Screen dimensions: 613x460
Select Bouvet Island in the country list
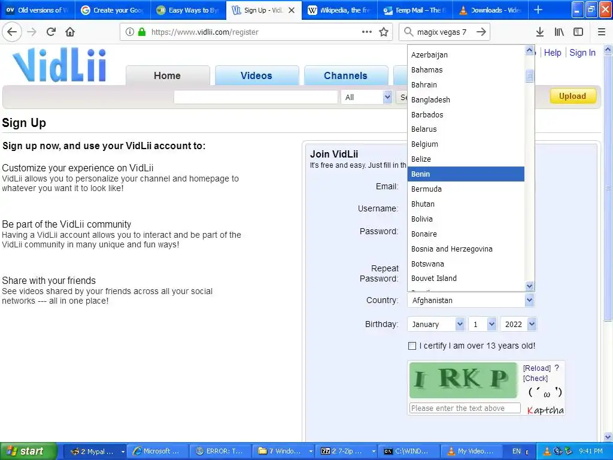click(x=466, y=278)
